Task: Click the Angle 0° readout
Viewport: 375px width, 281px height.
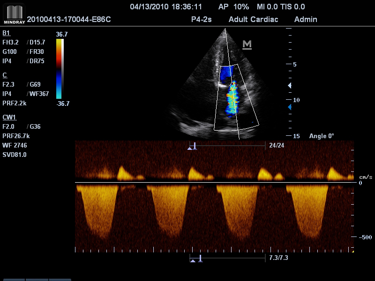Action: click(322, 136)
